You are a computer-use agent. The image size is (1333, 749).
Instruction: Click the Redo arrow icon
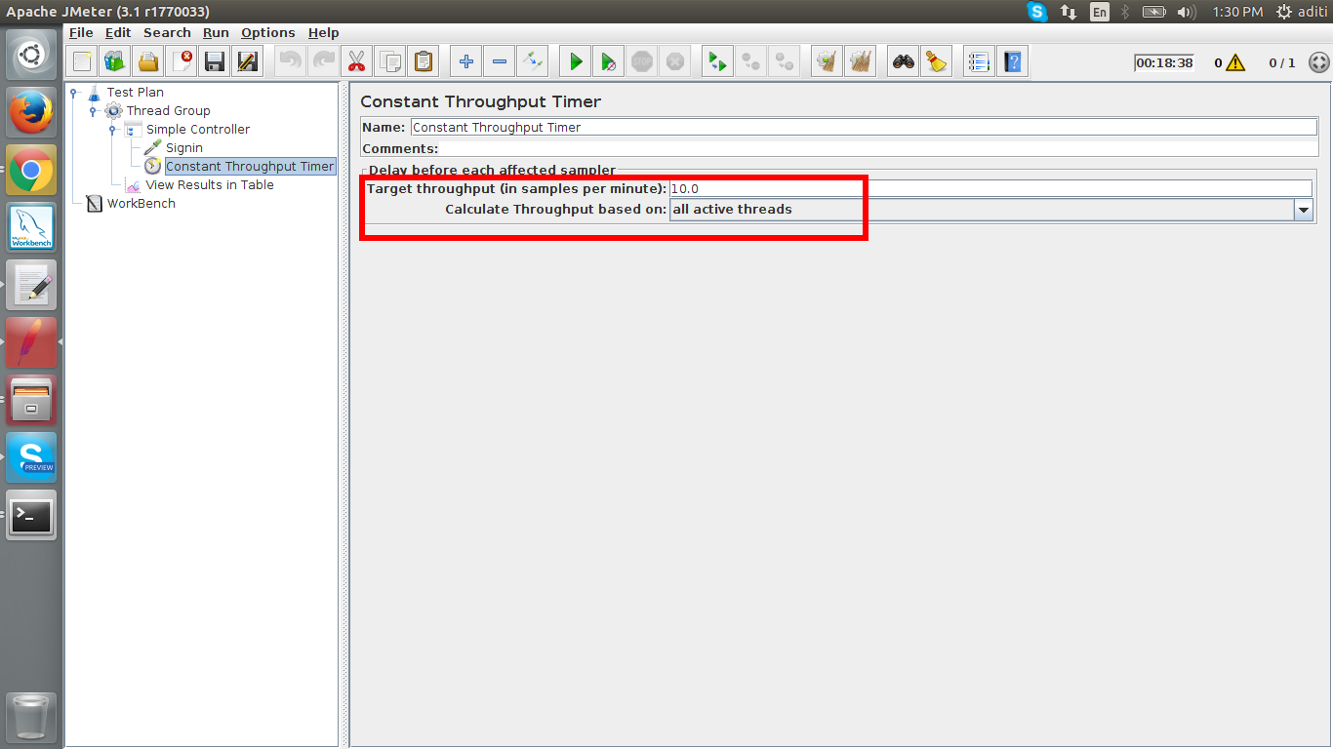coord(324,62)
